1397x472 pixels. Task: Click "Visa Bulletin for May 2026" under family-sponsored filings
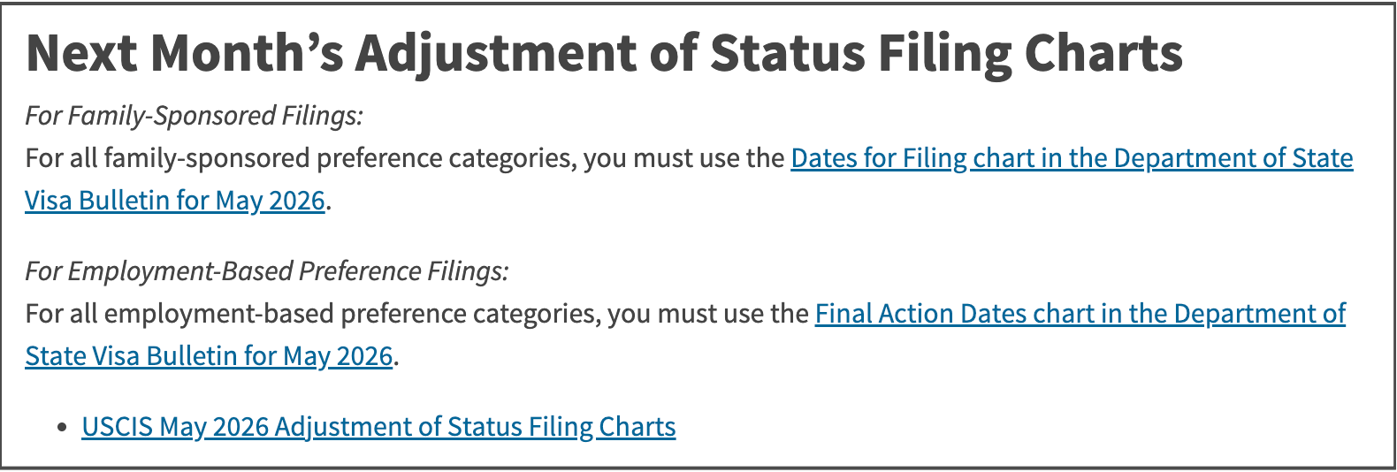(175, 201)
